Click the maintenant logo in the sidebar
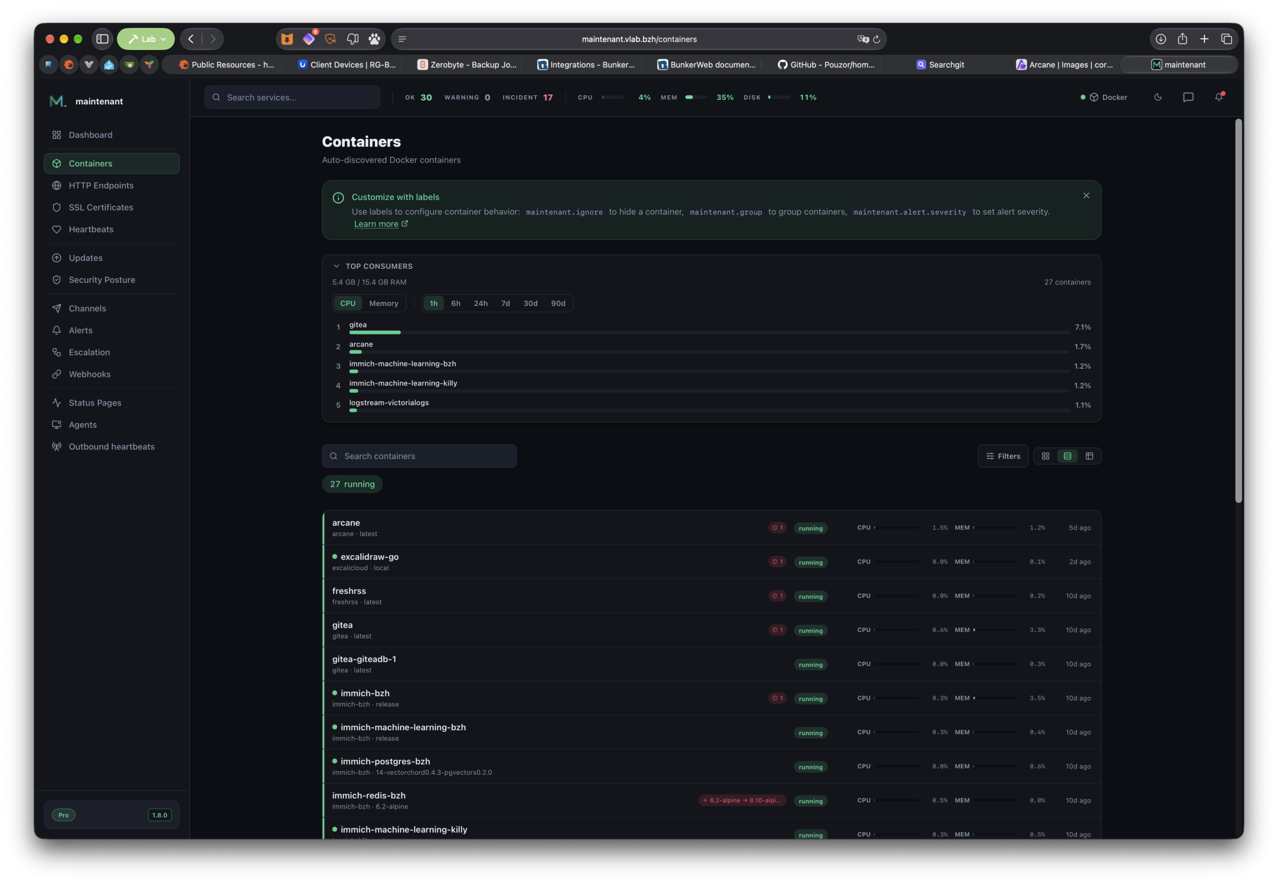This screenshot has width=1278, height=884. pos(57,101)
